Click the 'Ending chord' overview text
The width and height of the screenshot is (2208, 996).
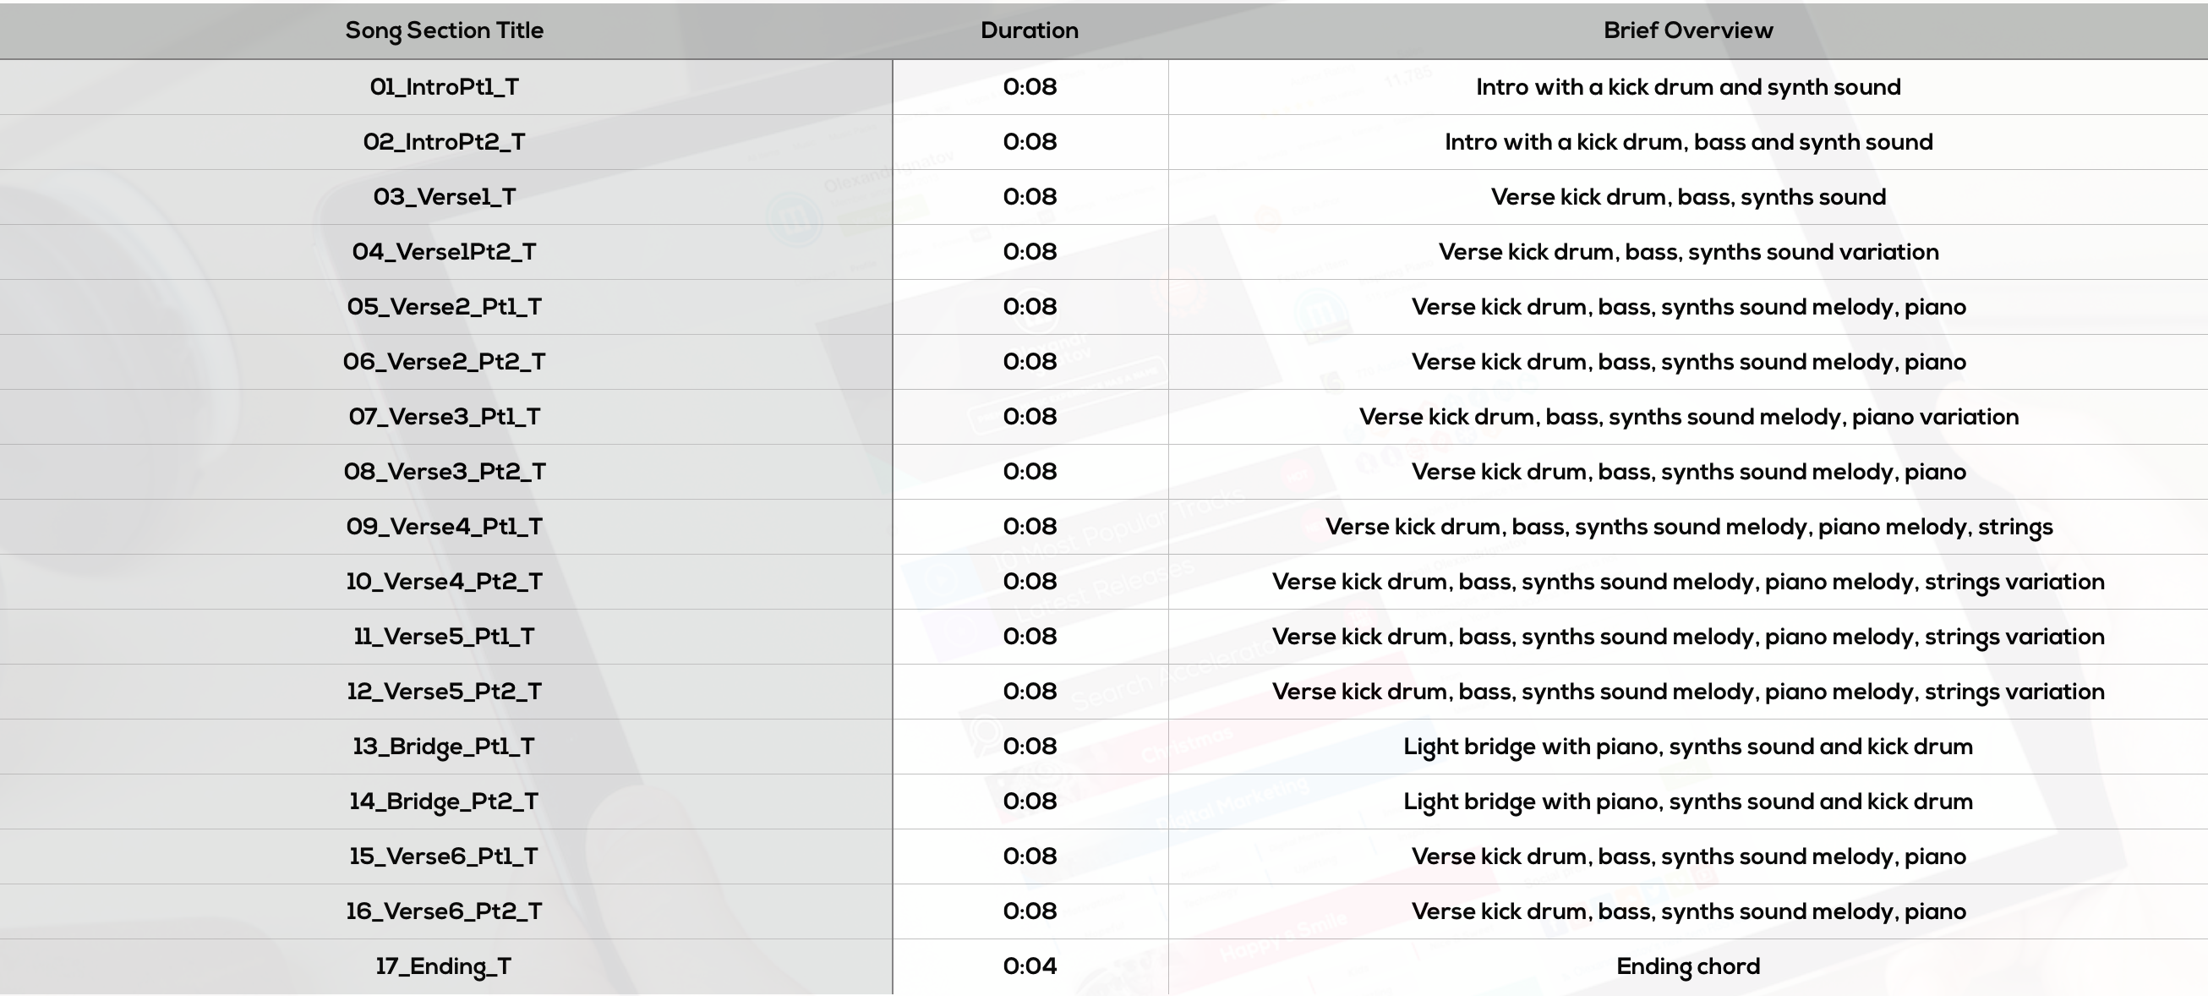[1688, 966]
